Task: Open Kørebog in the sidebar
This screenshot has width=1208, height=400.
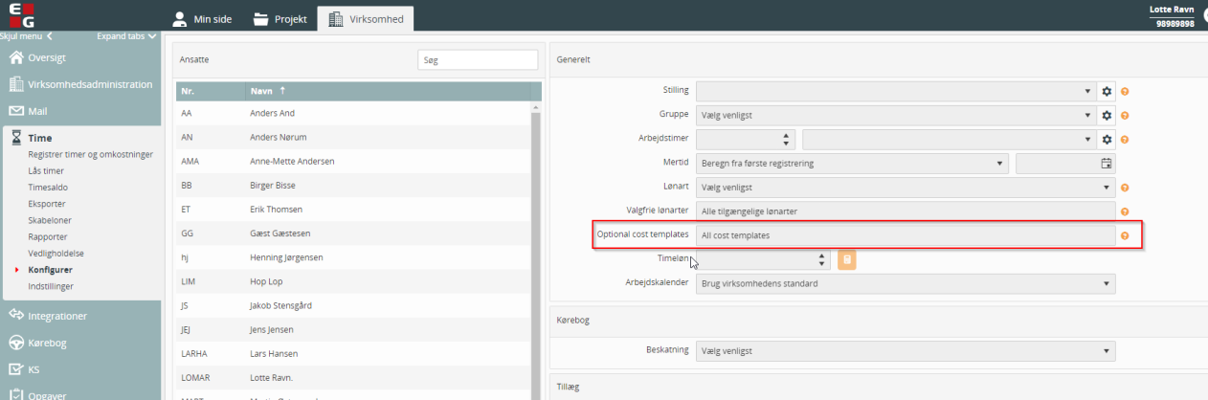Action: [x=46, y=343]
